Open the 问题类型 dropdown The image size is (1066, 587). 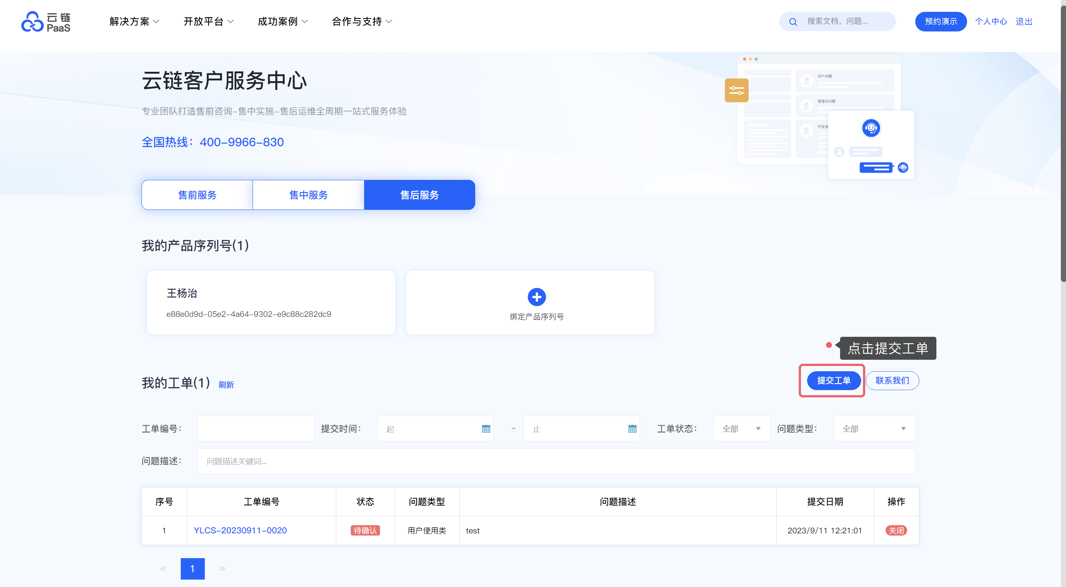point(873,429)
